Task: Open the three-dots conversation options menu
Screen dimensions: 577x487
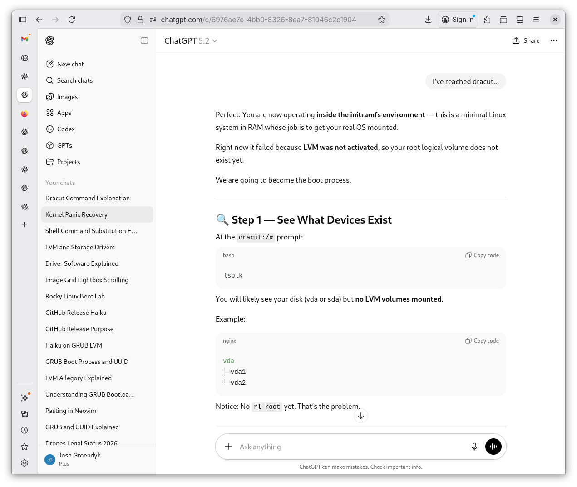Action: [x=553, y=40]
